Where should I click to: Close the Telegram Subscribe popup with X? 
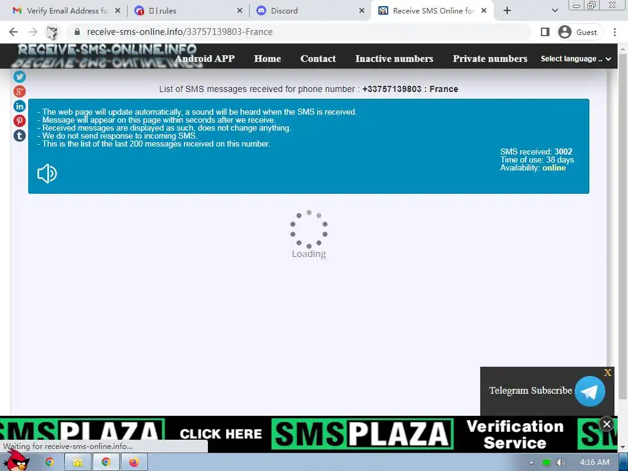tap(608, 372)
